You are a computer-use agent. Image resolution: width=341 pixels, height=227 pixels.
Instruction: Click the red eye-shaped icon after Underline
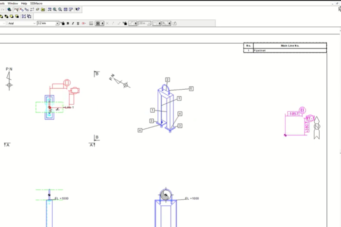tap(84, 23)
